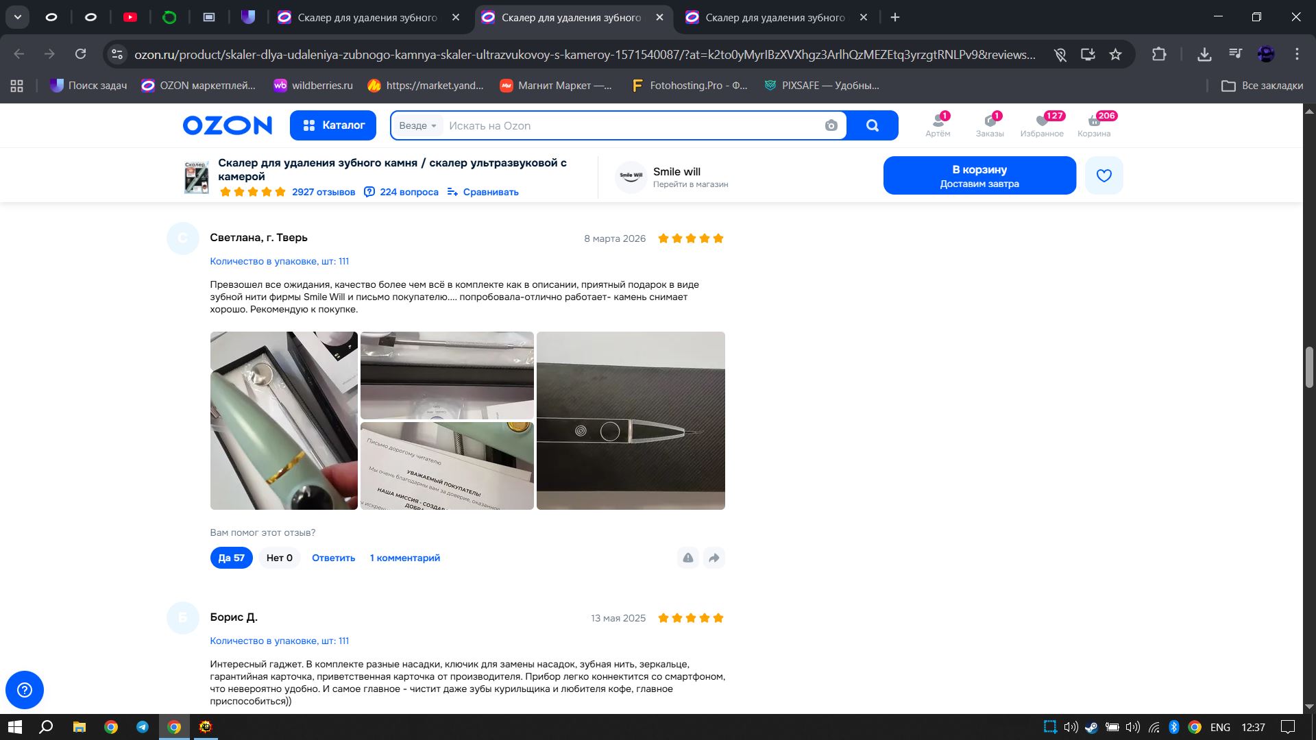Click the В корзину button

[x=979, y=175]
